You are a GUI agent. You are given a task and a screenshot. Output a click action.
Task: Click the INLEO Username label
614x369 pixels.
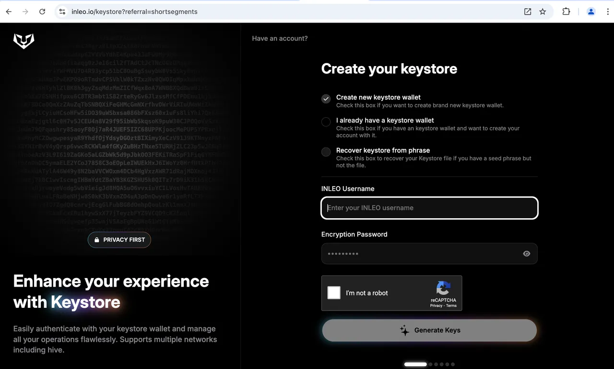[x=348, y=189]
